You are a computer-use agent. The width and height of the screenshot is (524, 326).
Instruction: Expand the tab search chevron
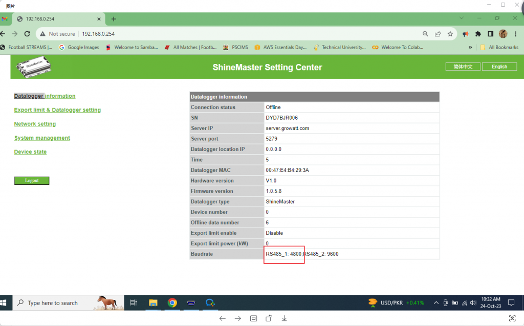pos(462,18)
